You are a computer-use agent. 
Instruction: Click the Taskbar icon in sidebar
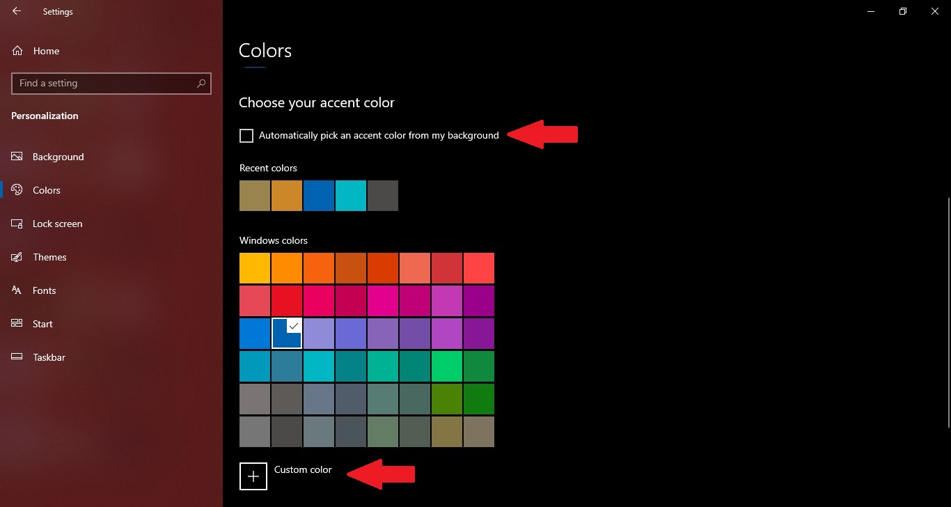17,357
